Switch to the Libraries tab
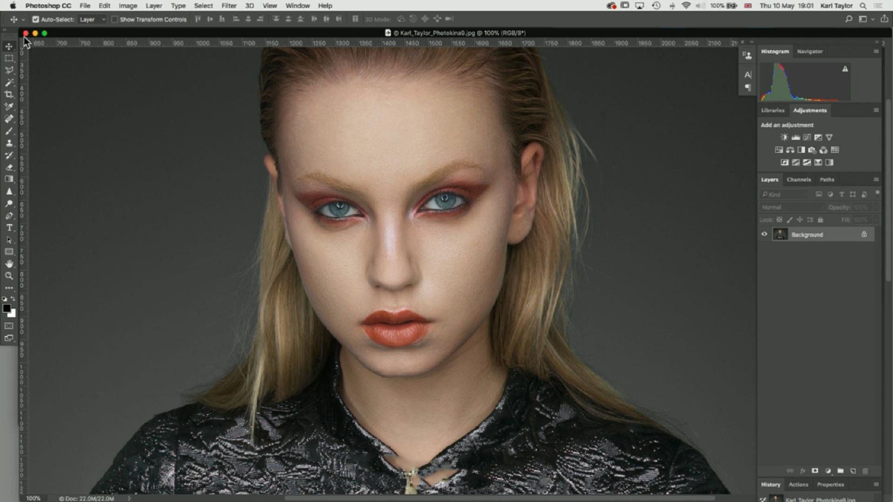Viewport: 893px width, 502px height. [773, 110]
